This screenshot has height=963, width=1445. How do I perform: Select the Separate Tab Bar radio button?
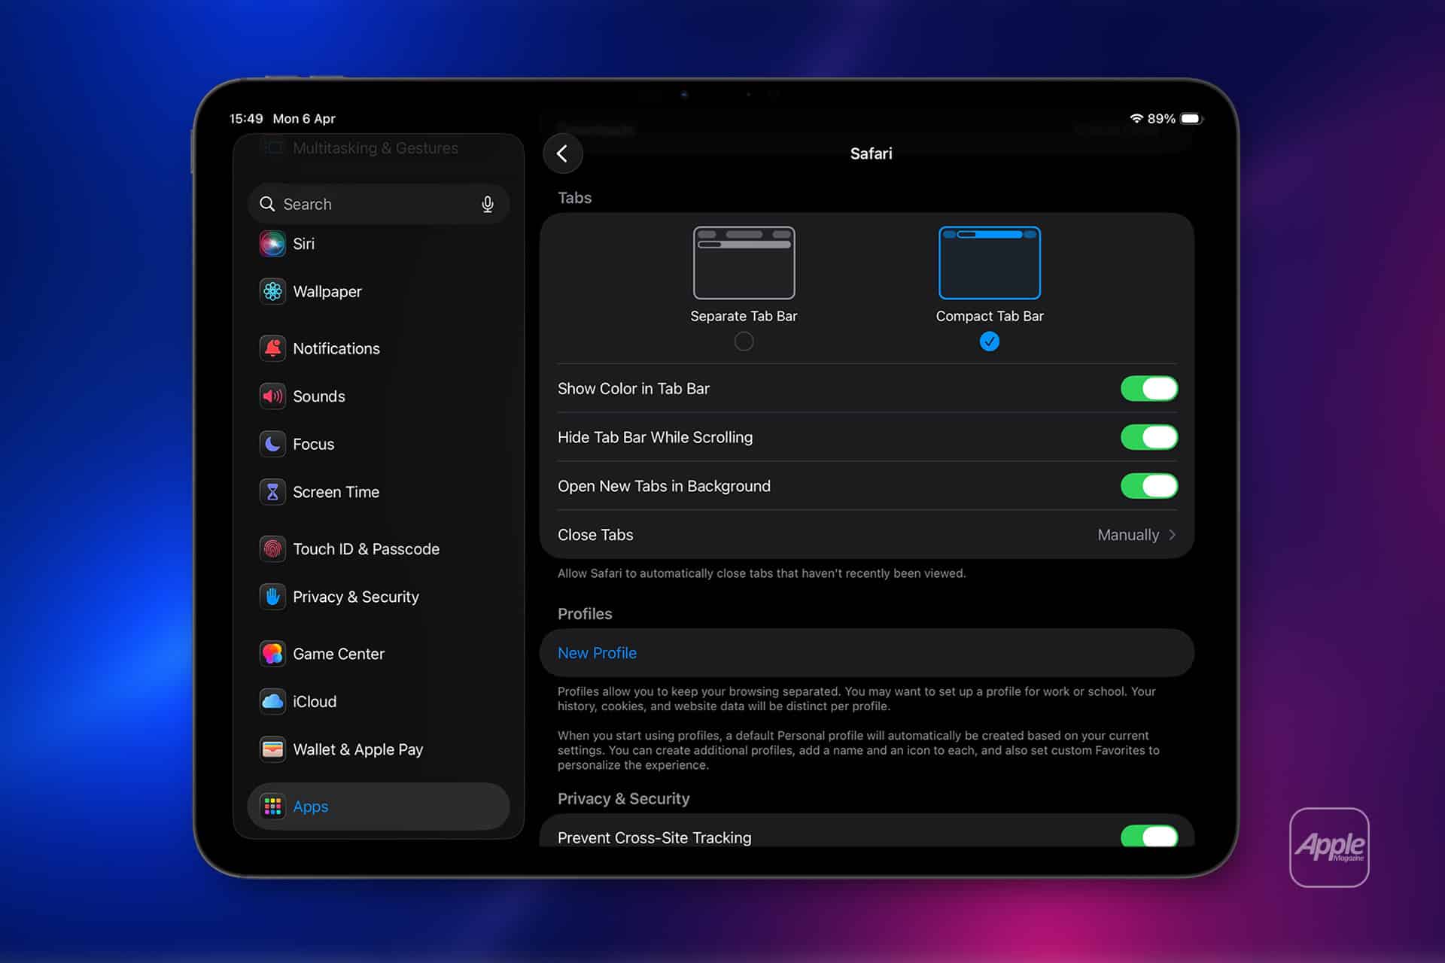coord(744,342)
